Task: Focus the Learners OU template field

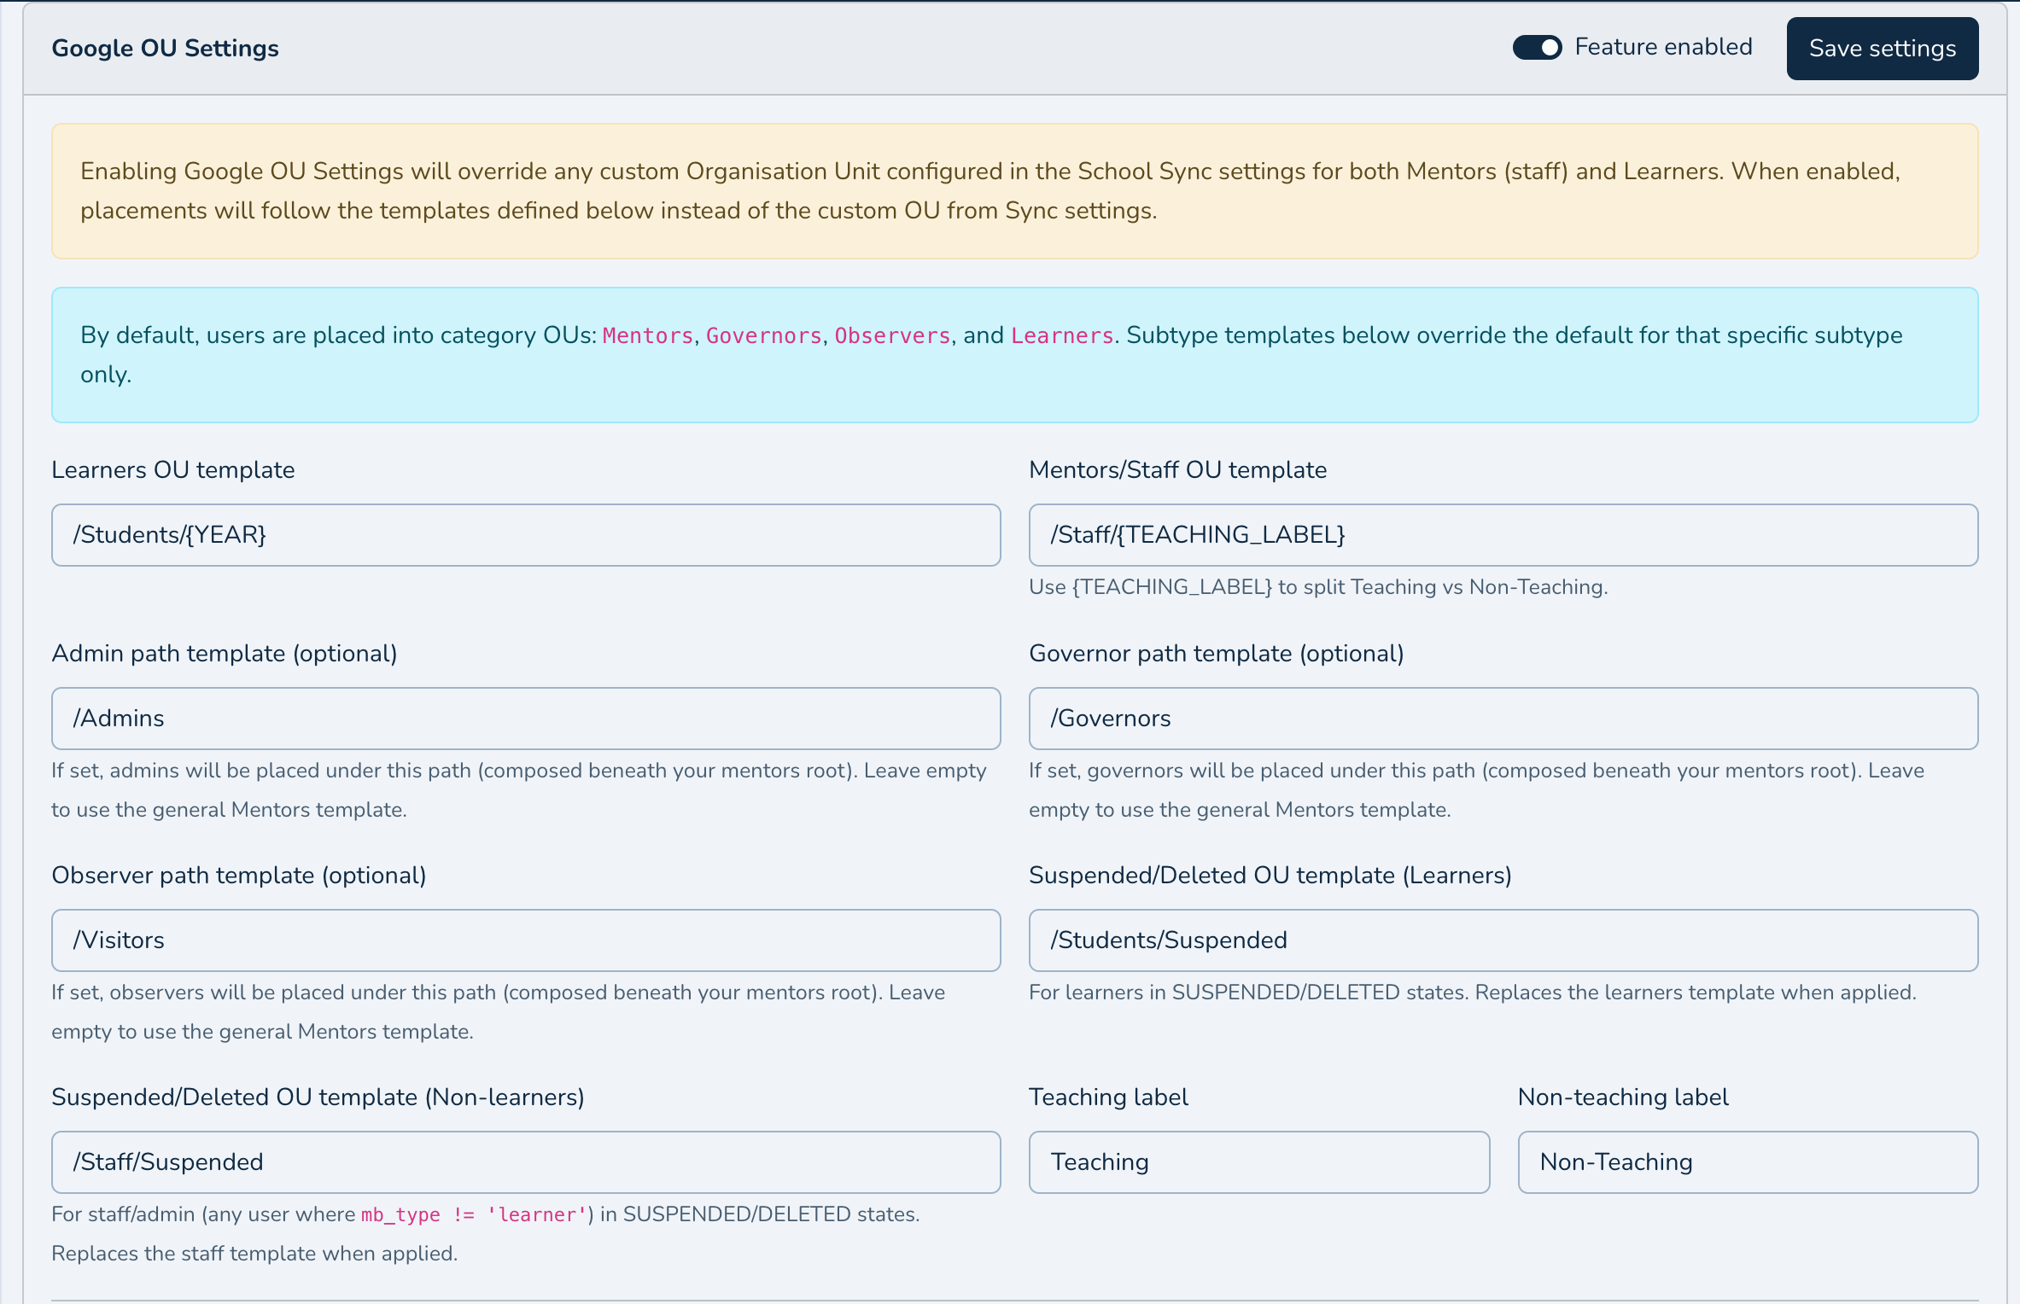Action: click(526, 535)
